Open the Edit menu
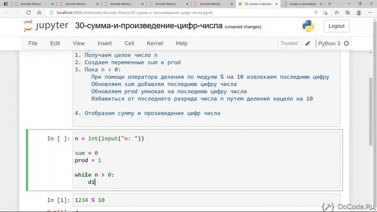Viewport: 377px width, 212px height. (x=55, y=43)
